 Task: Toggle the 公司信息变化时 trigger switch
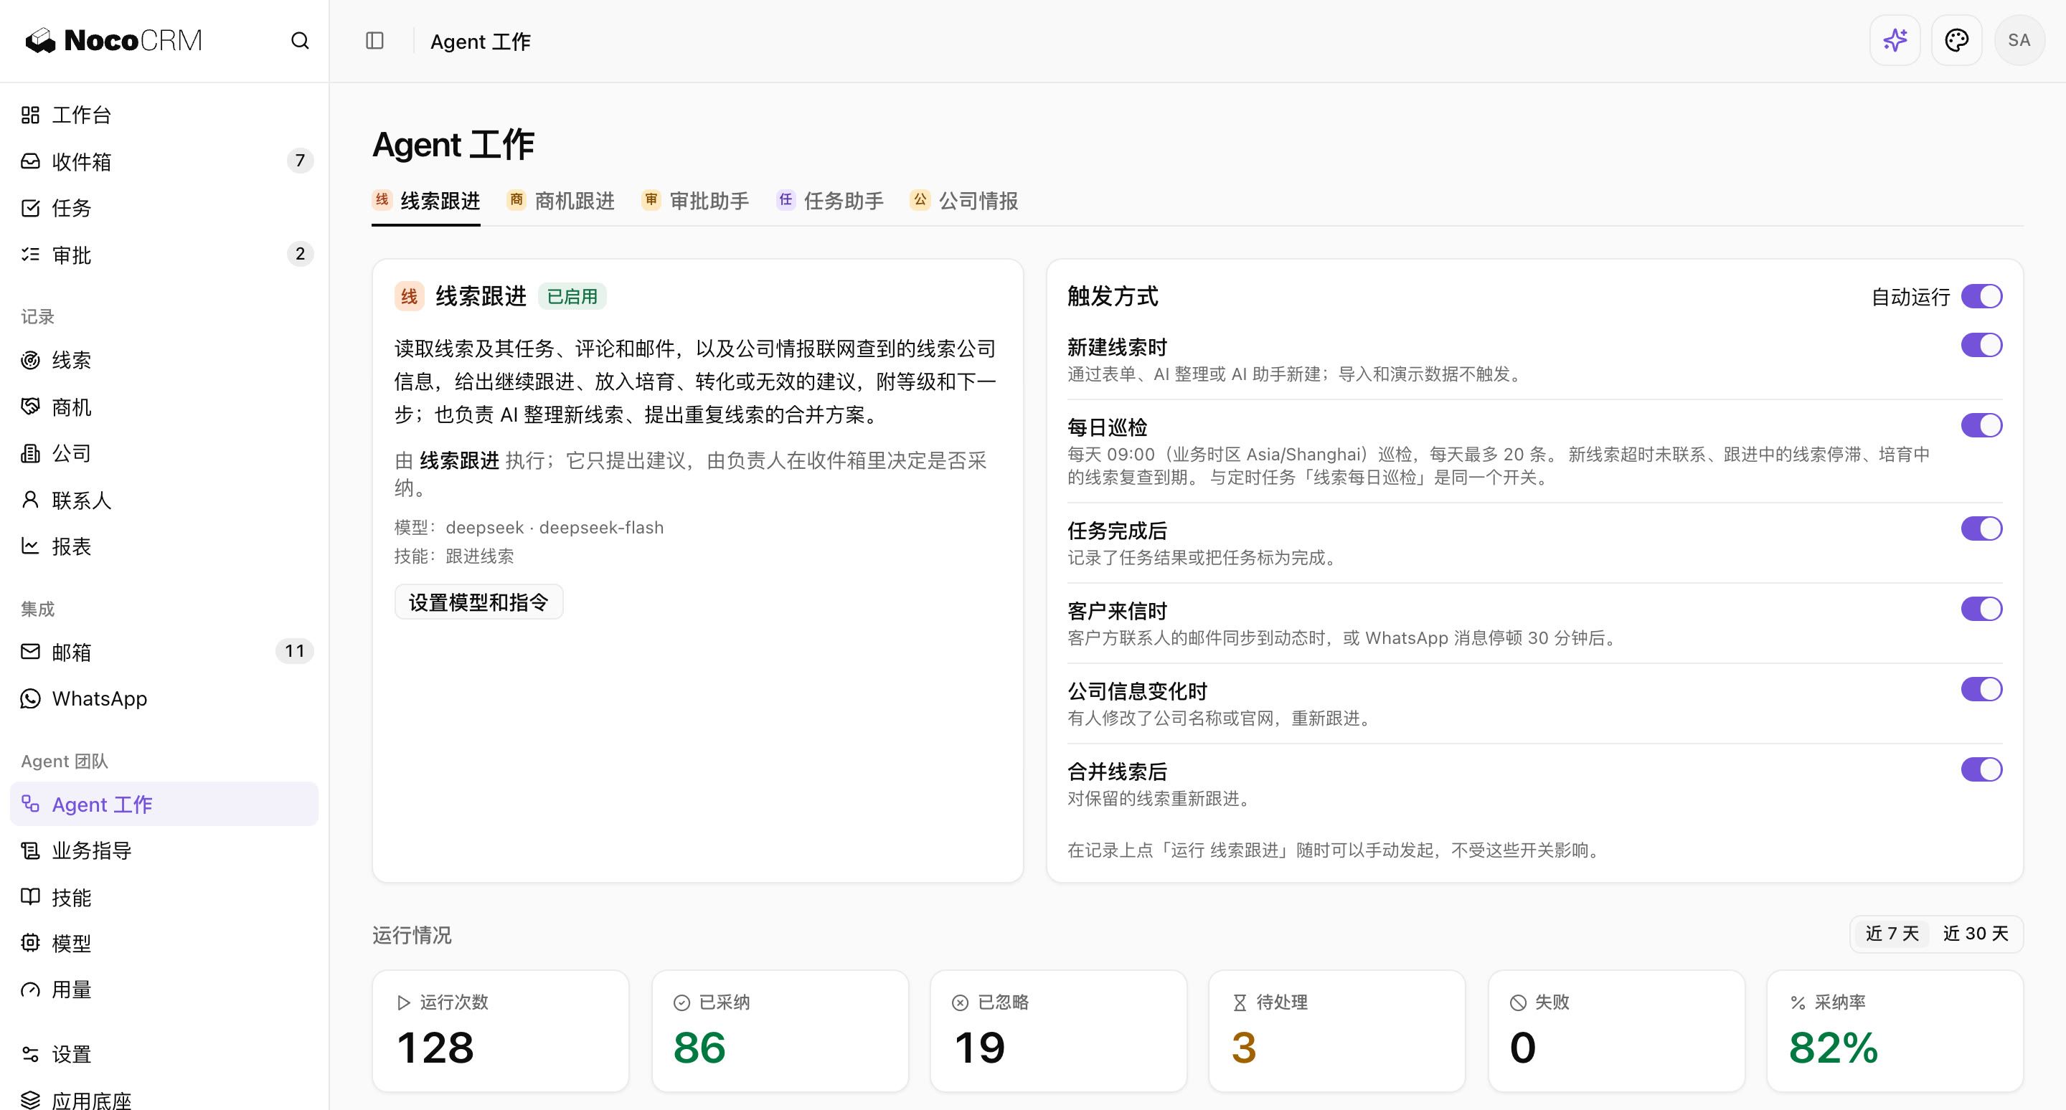(x=1981, y=689)
